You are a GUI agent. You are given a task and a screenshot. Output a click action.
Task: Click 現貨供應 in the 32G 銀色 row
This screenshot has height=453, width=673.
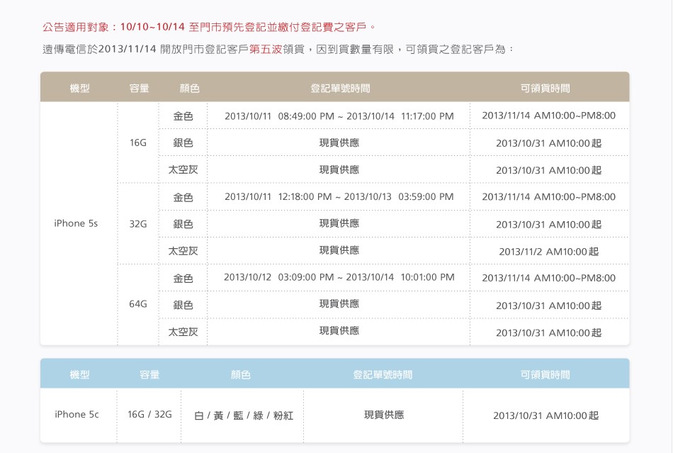point(339,223)
